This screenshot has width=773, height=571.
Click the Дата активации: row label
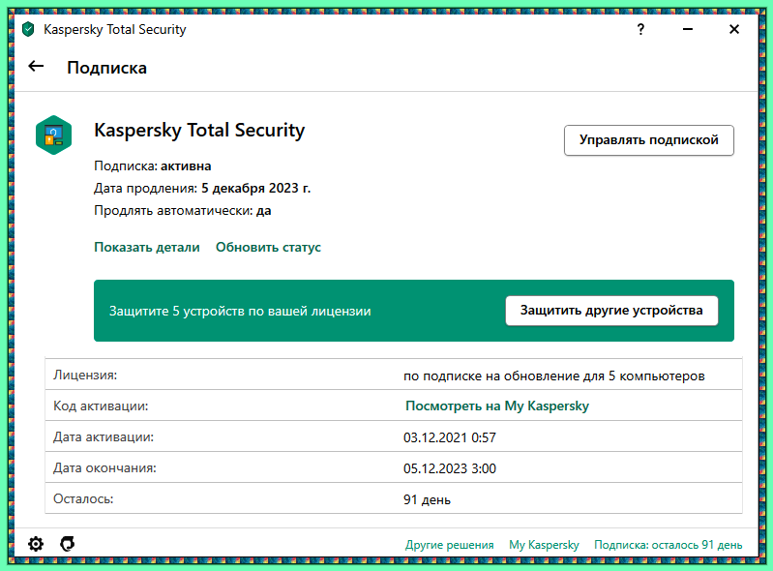(104, 437)
